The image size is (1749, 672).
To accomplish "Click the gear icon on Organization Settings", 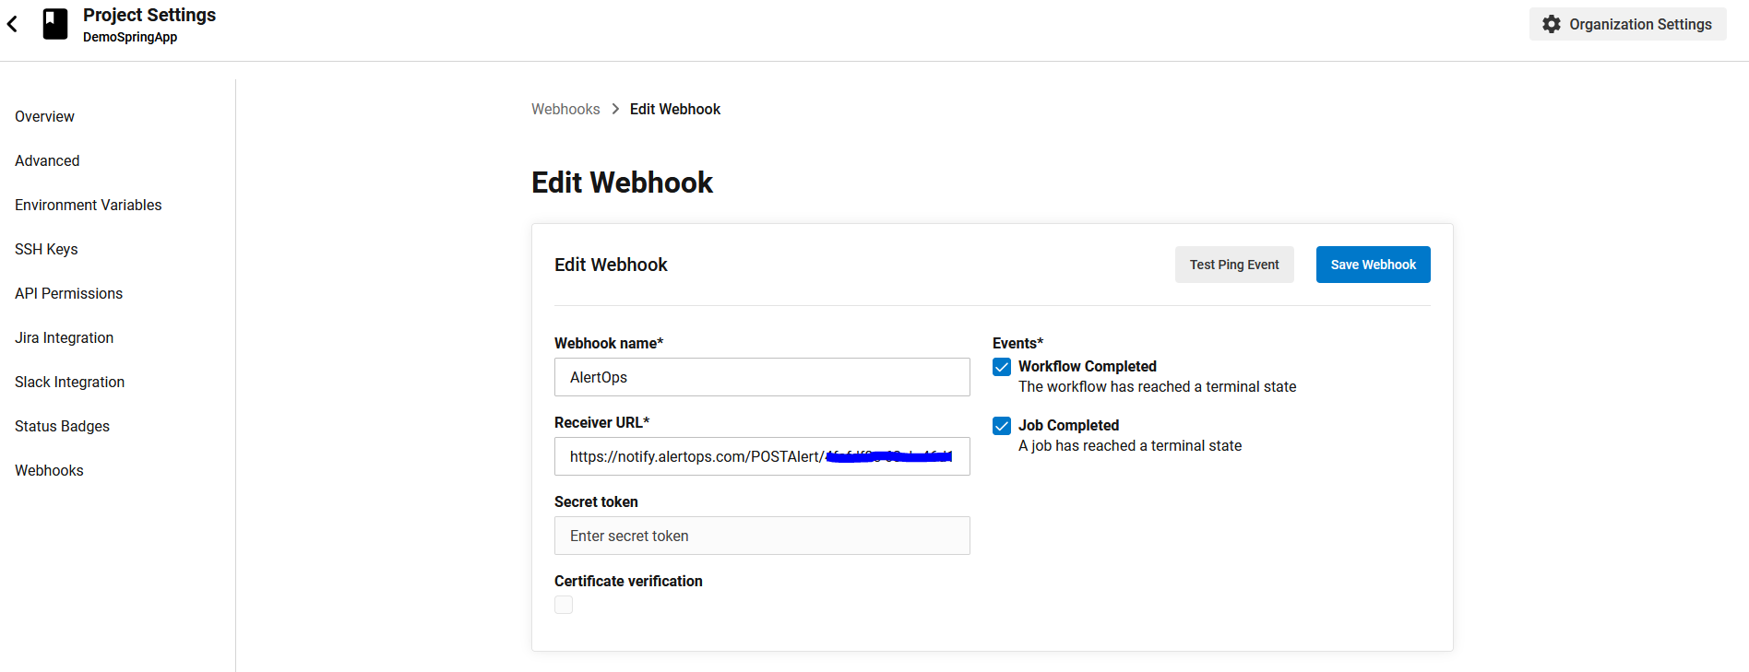I will [x=1550, y=24].
